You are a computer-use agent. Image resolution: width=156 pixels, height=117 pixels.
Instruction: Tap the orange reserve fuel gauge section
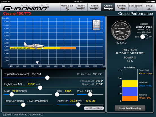coord(130,99)
